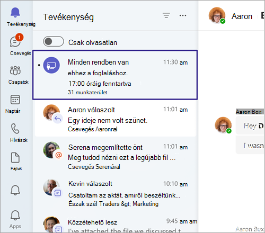265x233 pixels.
Task: Click 'Csevegés Serenával' source text
Action: (x=94, y=167)
